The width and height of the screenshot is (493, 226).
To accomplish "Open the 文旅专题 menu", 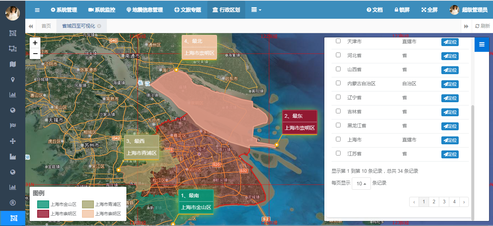I will [x=187, y=10].
